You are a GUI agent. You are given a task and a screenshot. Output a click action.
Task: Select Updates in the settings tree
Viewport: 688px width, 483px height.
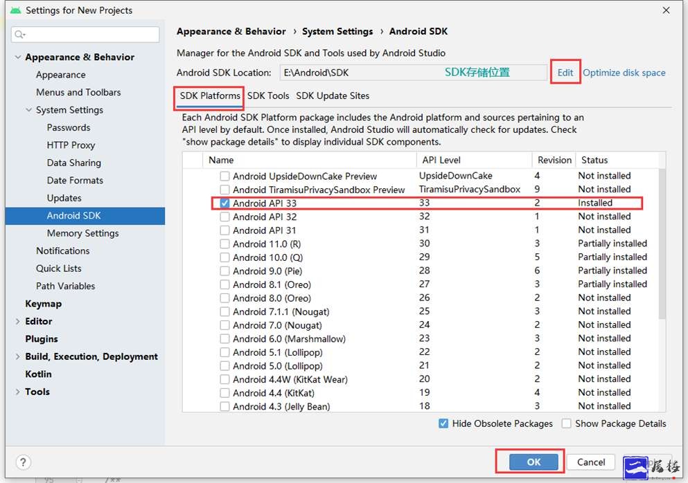64,198
